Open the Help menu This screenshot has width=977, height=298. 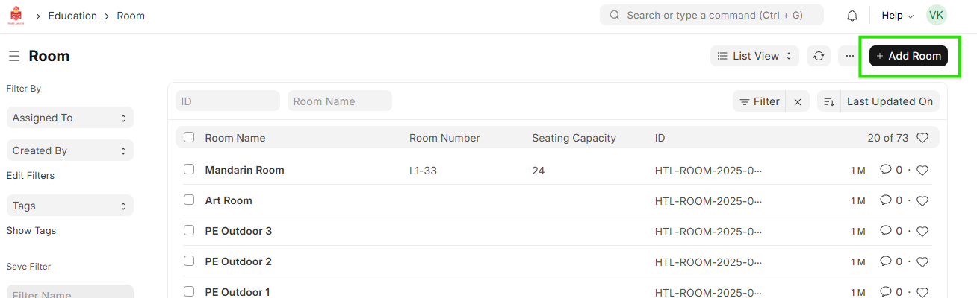897,16
